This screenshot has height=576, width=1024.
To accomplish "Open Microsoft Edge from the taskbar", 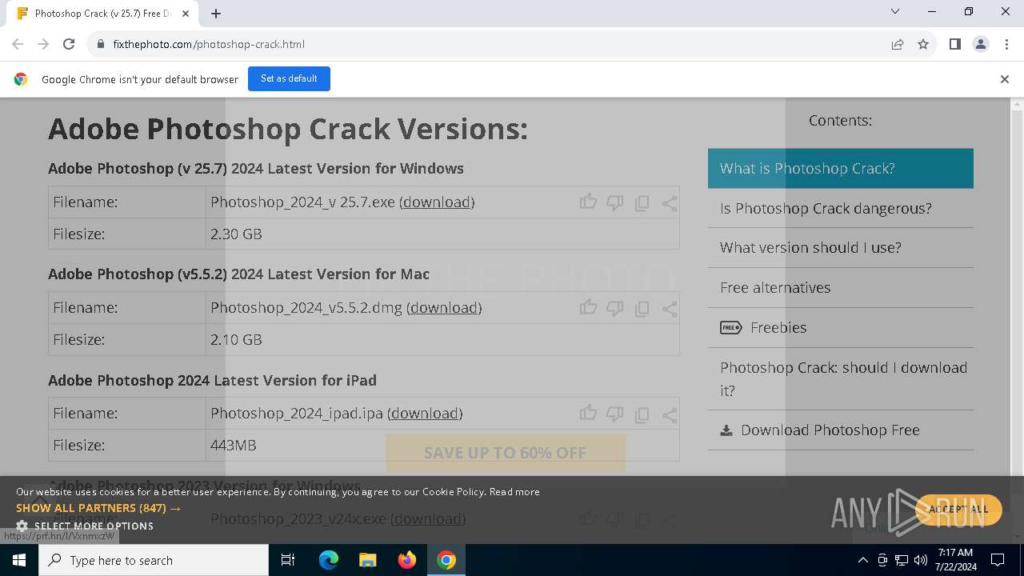I will pyautogui.click(x=329, y=560).
